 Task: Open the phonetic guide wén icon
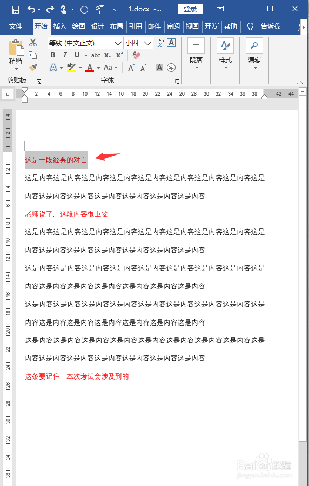(159, 43)
